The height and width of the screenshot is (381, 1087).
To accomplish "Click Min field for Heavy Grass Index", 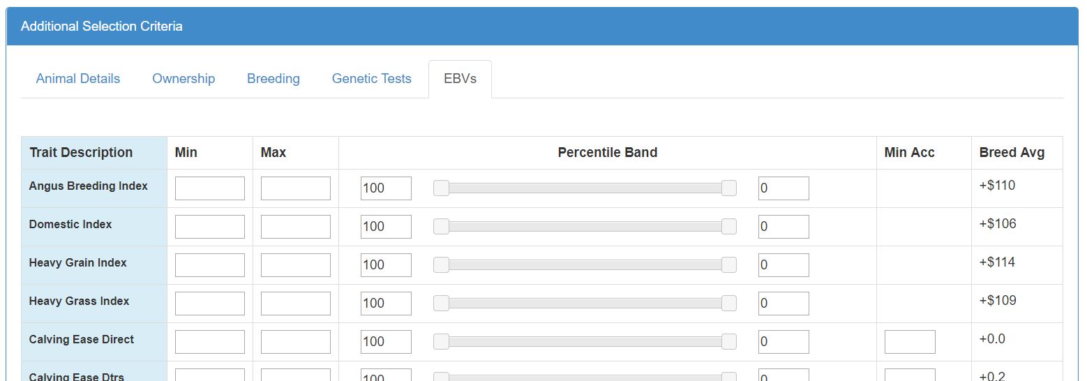I will [x=209, y=304].
